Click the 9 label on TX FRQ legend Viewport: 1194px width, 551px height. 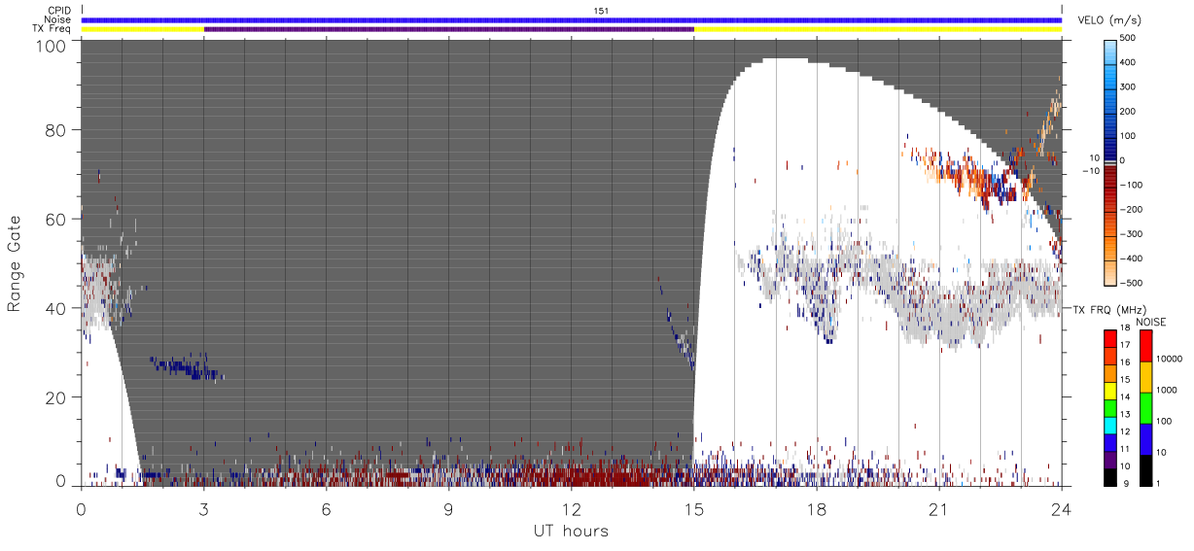[1124, 483]
